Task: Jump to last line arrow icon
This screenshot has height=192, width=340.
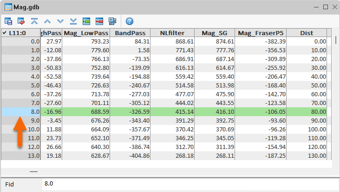Action: coord(73,21)
